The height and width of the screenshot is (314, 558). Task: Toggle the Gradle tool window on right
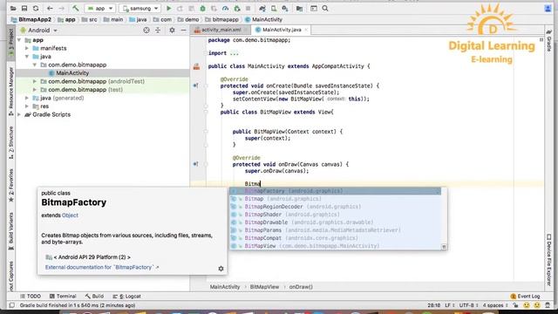click(x=548, y=41)
